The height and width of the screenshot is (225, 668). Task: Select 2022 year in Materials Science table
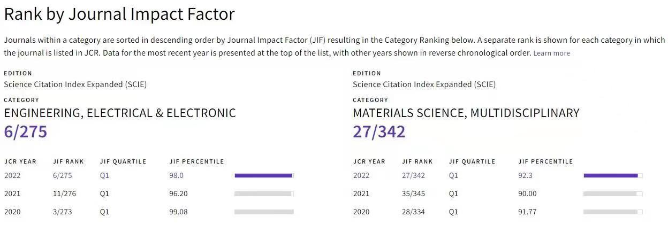pos(361,175)
